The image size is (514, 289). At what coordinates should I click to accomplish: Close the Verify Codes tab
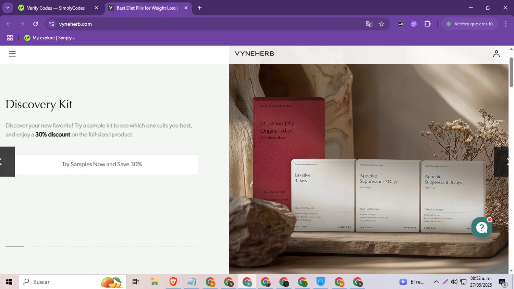[96, 8]
